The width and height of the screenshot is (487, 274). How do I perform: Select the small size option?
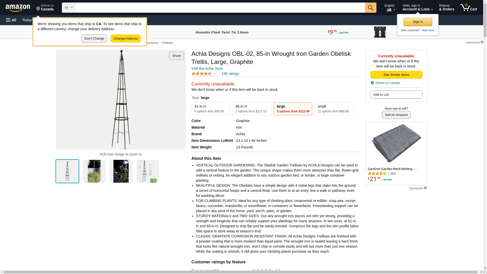coord(334,109)
